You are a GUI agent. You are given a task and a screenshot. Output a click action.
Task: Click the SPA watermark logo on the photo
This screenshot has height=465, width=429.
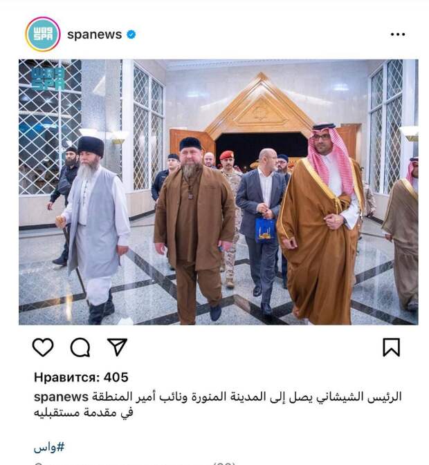coord(48,79)
